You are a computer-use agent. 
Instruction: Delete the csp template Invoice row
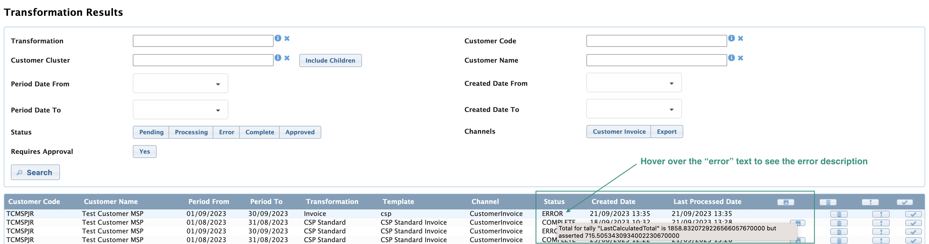click(839, 214)
